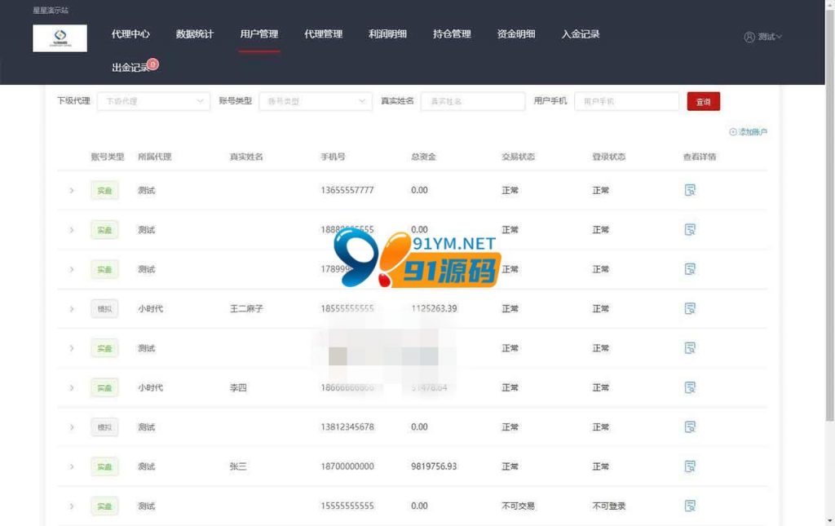Click 模拟 tag in 王二麻子 row

(x=104, y=309)
